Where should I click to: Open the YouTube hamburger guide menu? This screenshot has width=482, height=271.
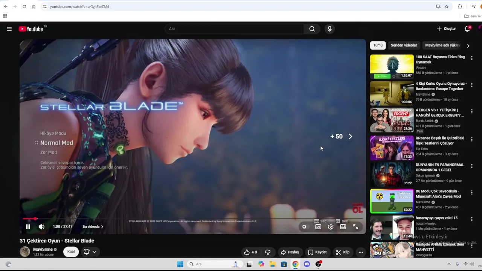pyautogui.click(x=9, y=29)
